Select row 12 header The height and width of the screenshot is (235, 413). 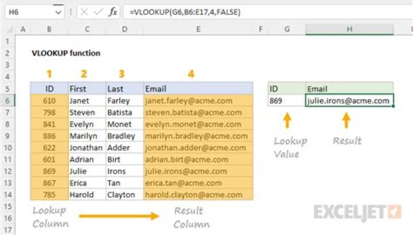(7, 171)
